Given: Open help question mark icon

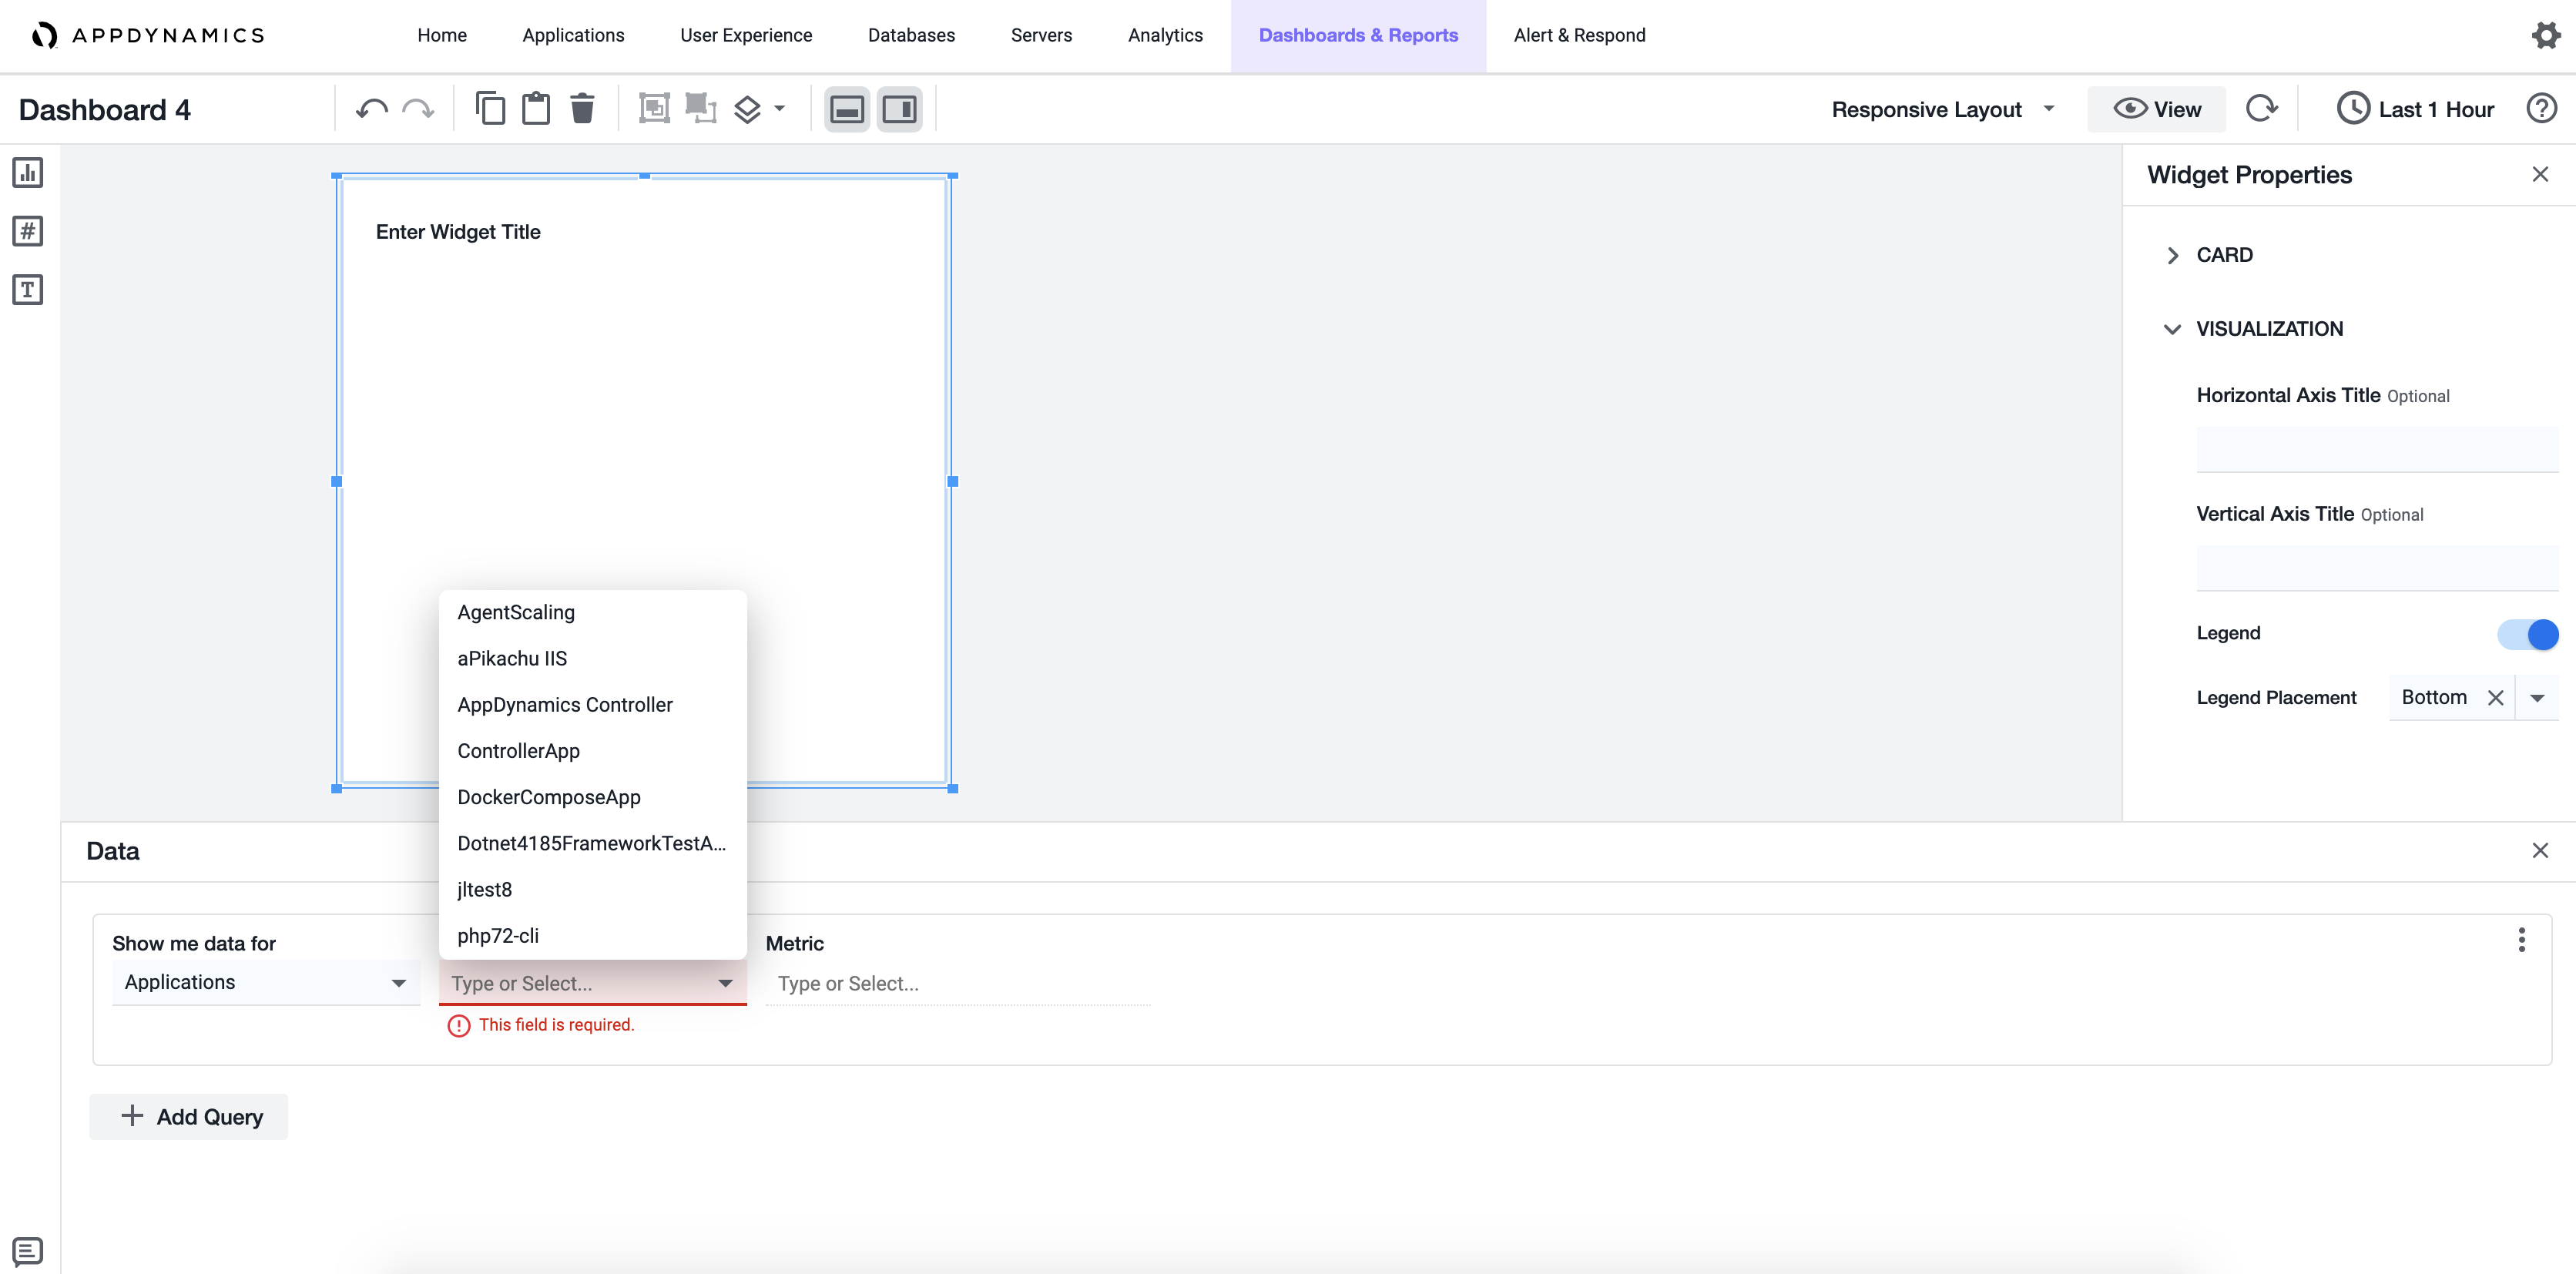Looking at the screenshot, I should pos(2541,108).
